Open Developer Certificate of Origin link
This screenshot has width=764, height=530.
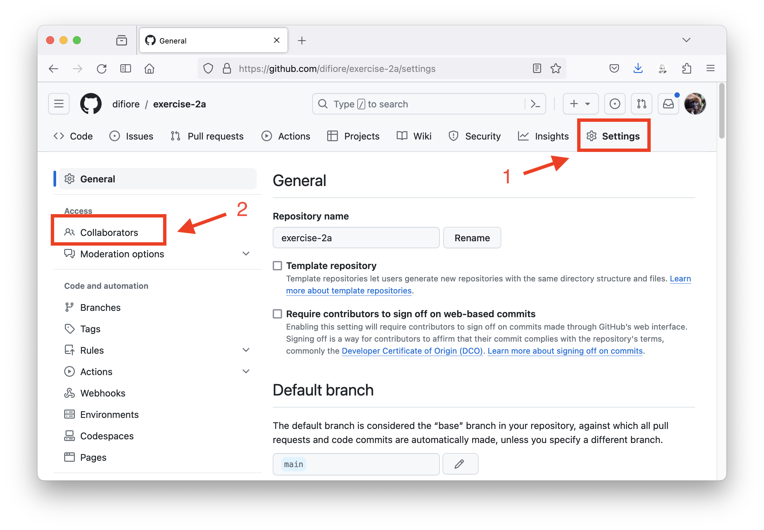click(412, 351)
